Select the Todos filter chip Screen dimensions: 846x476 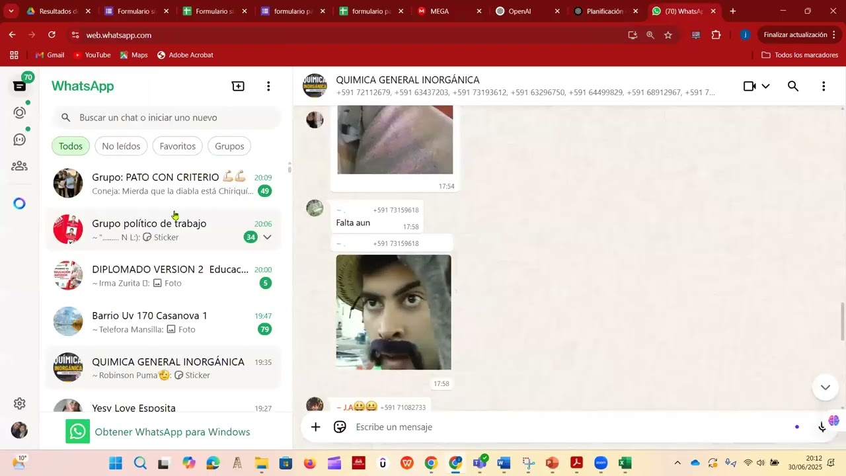(x=71, y=146)
